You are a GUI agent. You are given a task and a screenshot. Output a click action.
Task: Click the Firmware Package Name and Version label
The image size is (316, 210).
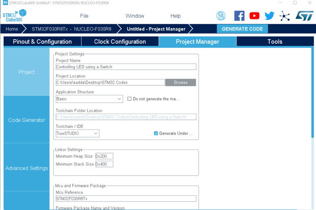(90, 208)
